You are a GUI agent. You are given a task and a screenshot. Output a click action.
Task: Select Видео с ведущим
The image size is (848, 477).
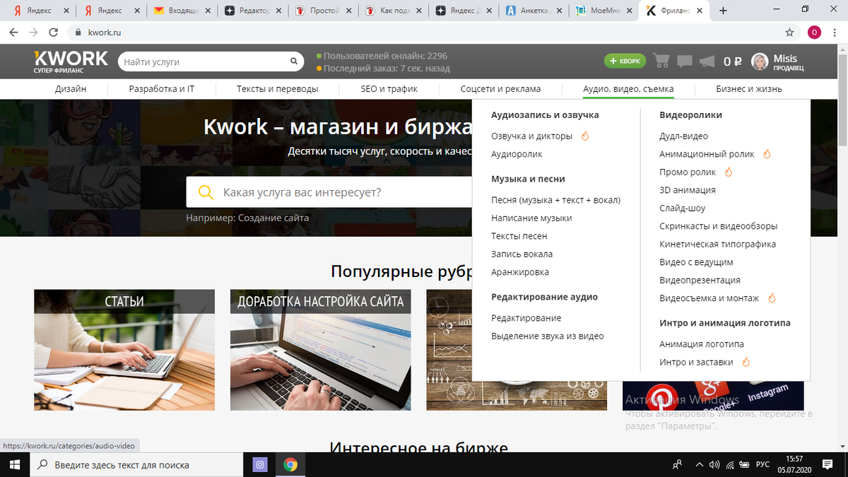point(696,262)
